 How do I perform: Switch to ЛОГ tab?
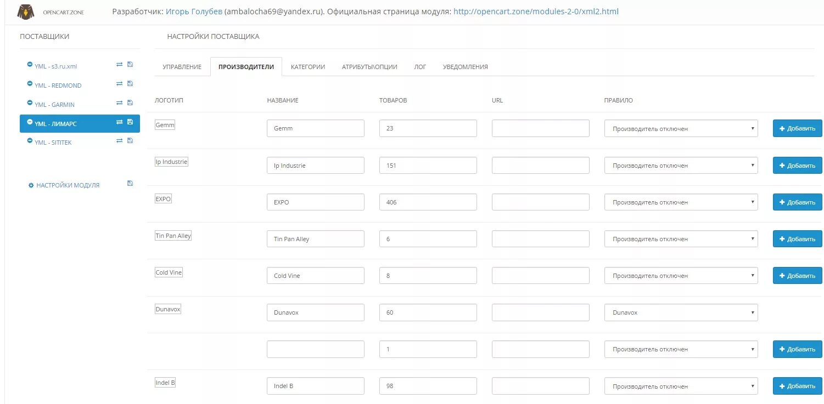point(420,67)
